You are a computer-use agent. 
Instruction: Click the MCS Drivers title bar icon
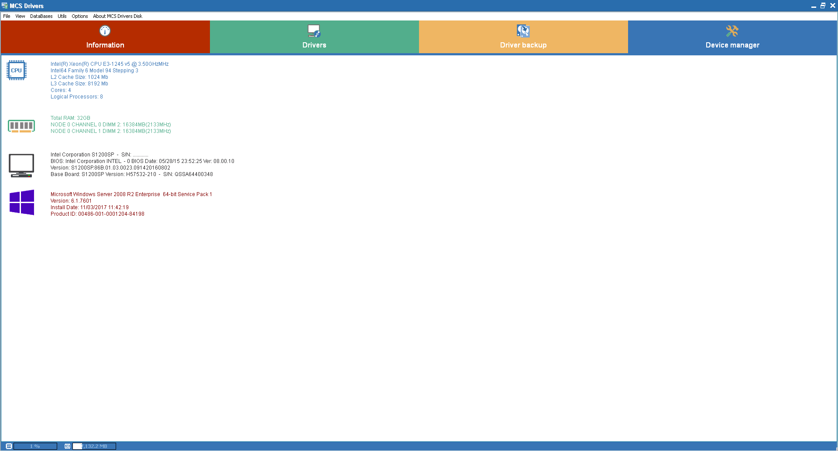point(5,6)
